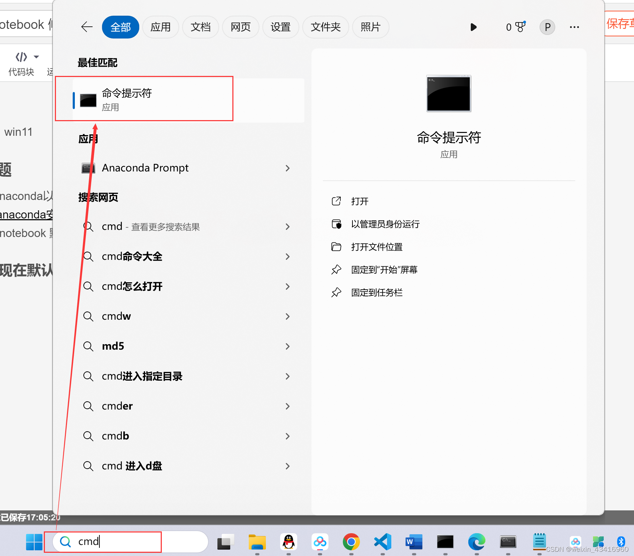This screenshot has height=556, width=634.
Task: Open the three-dot more options menu
Action: pyautogui.click(x=574, y=27)
